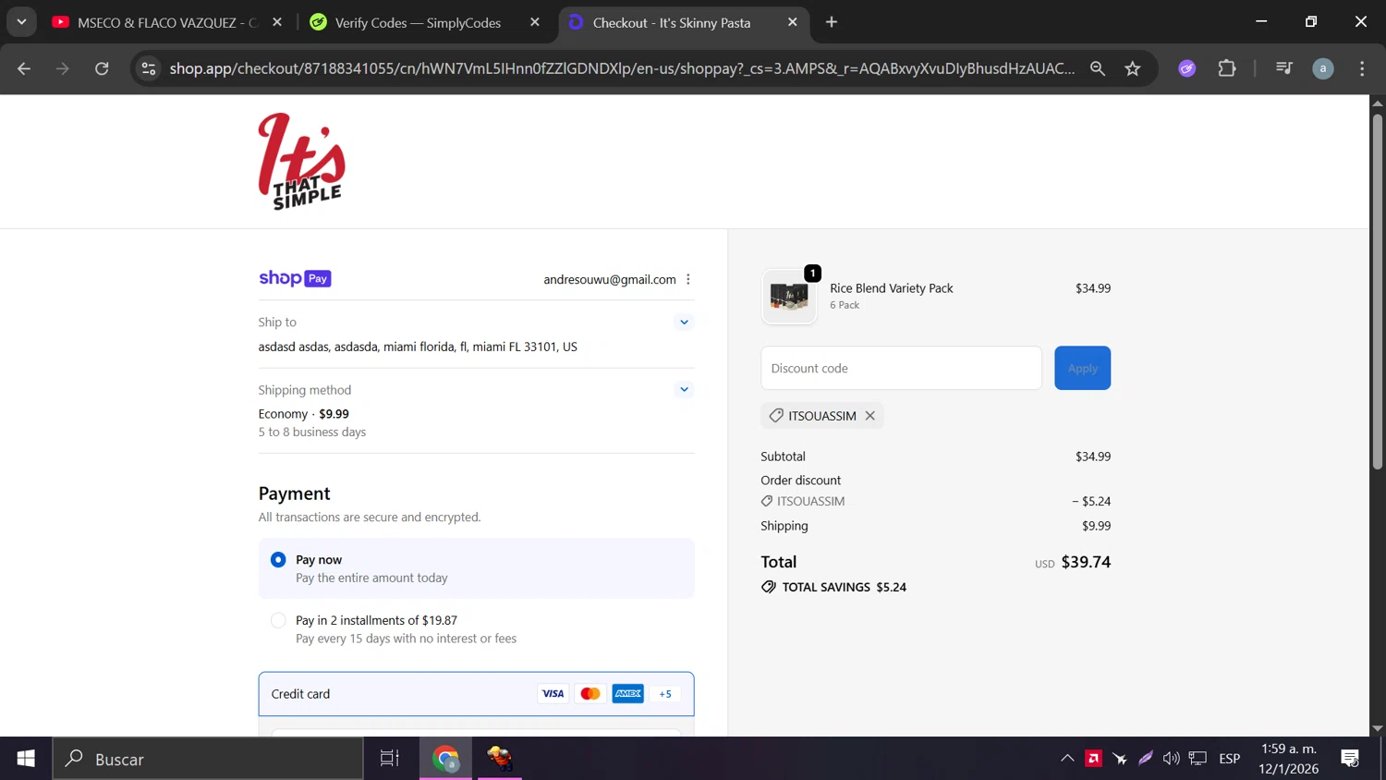Screen dimensions: 1386x780
Task: Show the +5 more card types
Action: (x=665, y=694)
